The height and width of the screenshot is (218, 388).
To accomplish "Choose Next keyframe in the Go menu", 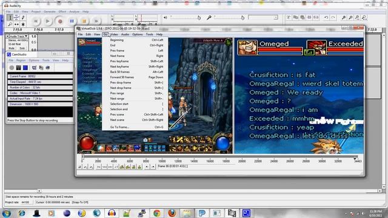I will click(135, 67).
